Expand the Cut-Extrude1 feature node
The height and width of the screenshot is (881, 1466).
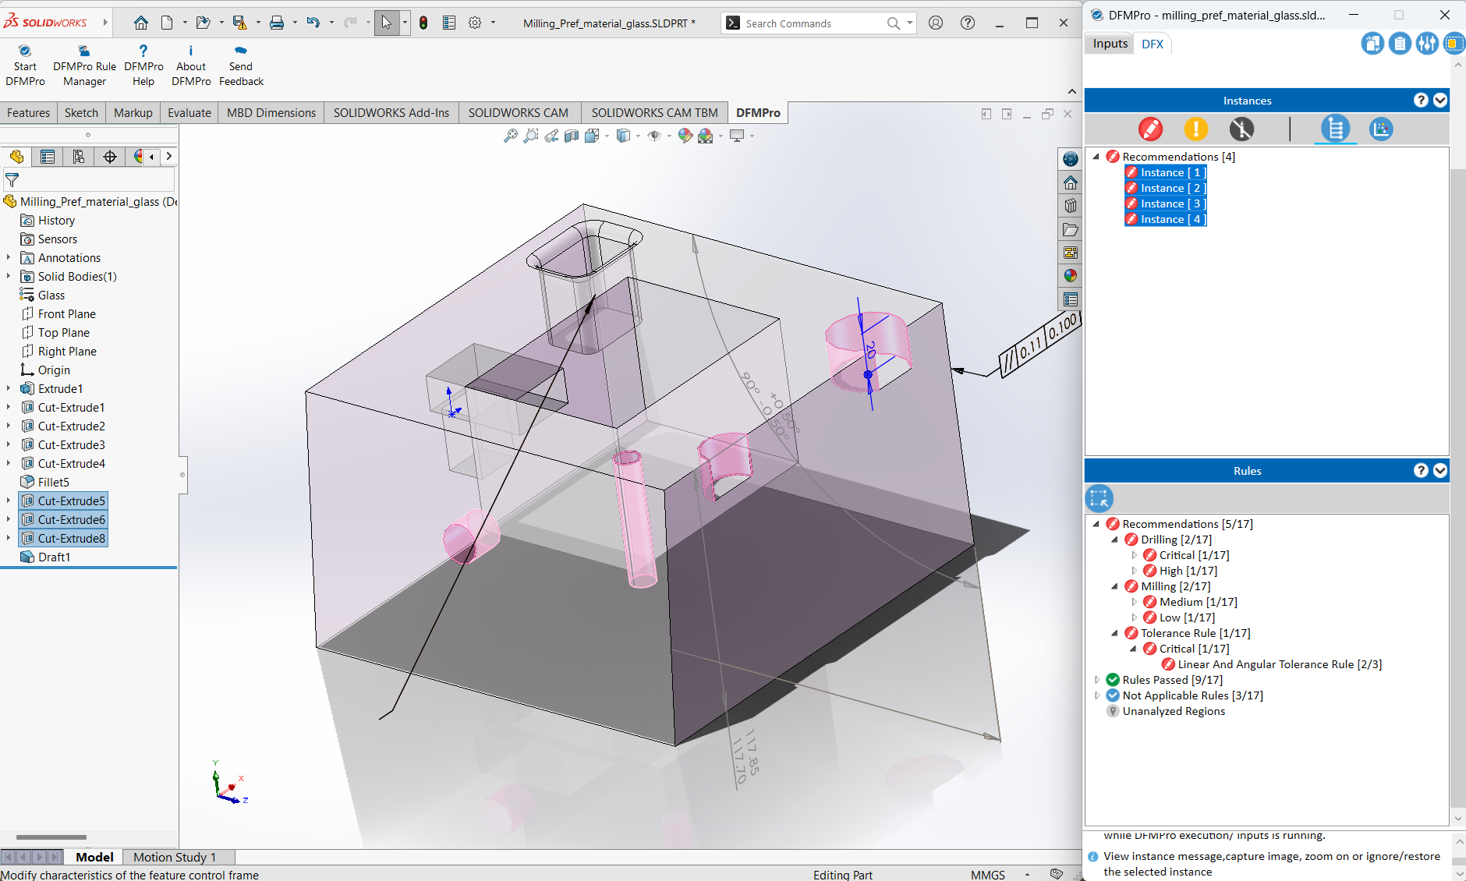click(x=9, y=408)
